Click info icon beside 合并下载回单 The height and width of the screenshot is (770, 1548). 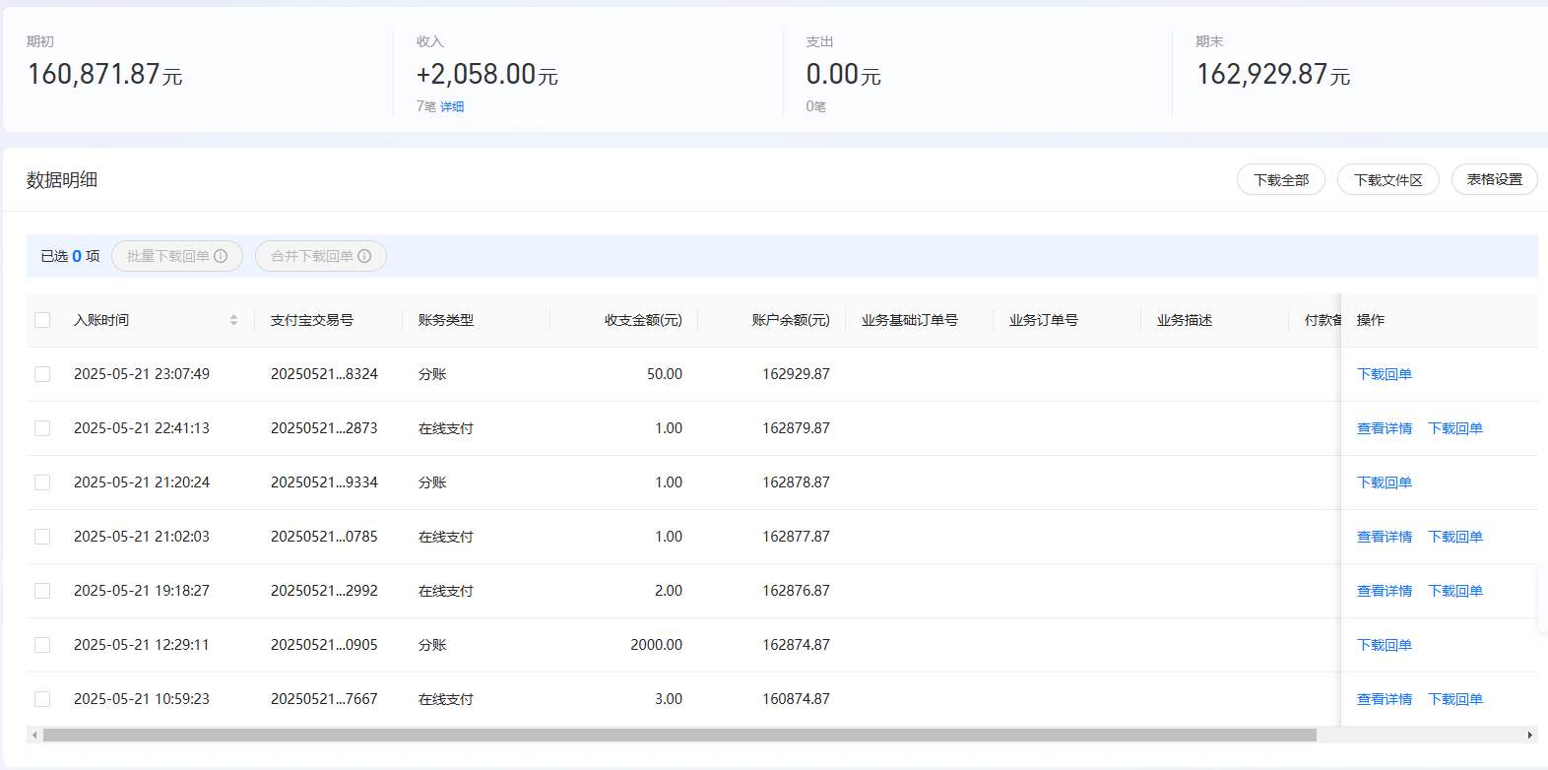click(364, 256)
